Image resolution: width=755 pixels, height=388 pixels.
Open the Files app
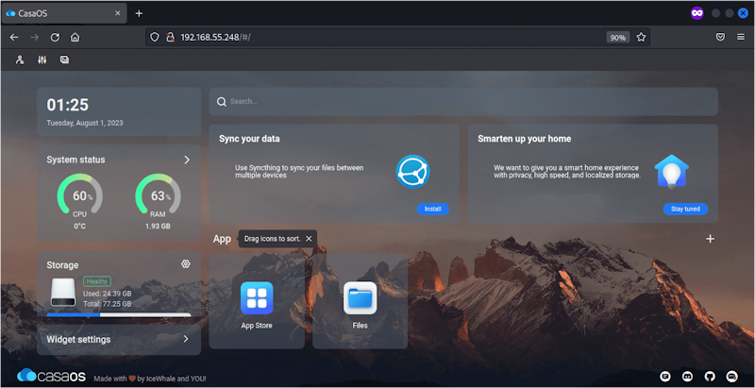coord(360,299)
